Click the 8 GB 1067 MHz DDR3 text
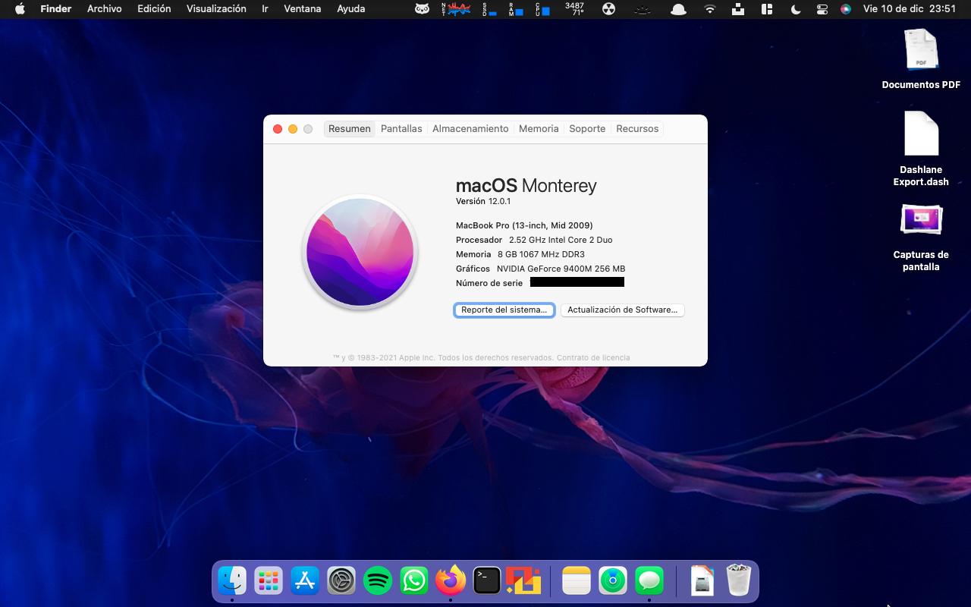Viewport: 971px width, 607px height. pyautogui.click(x=541, y=254)
